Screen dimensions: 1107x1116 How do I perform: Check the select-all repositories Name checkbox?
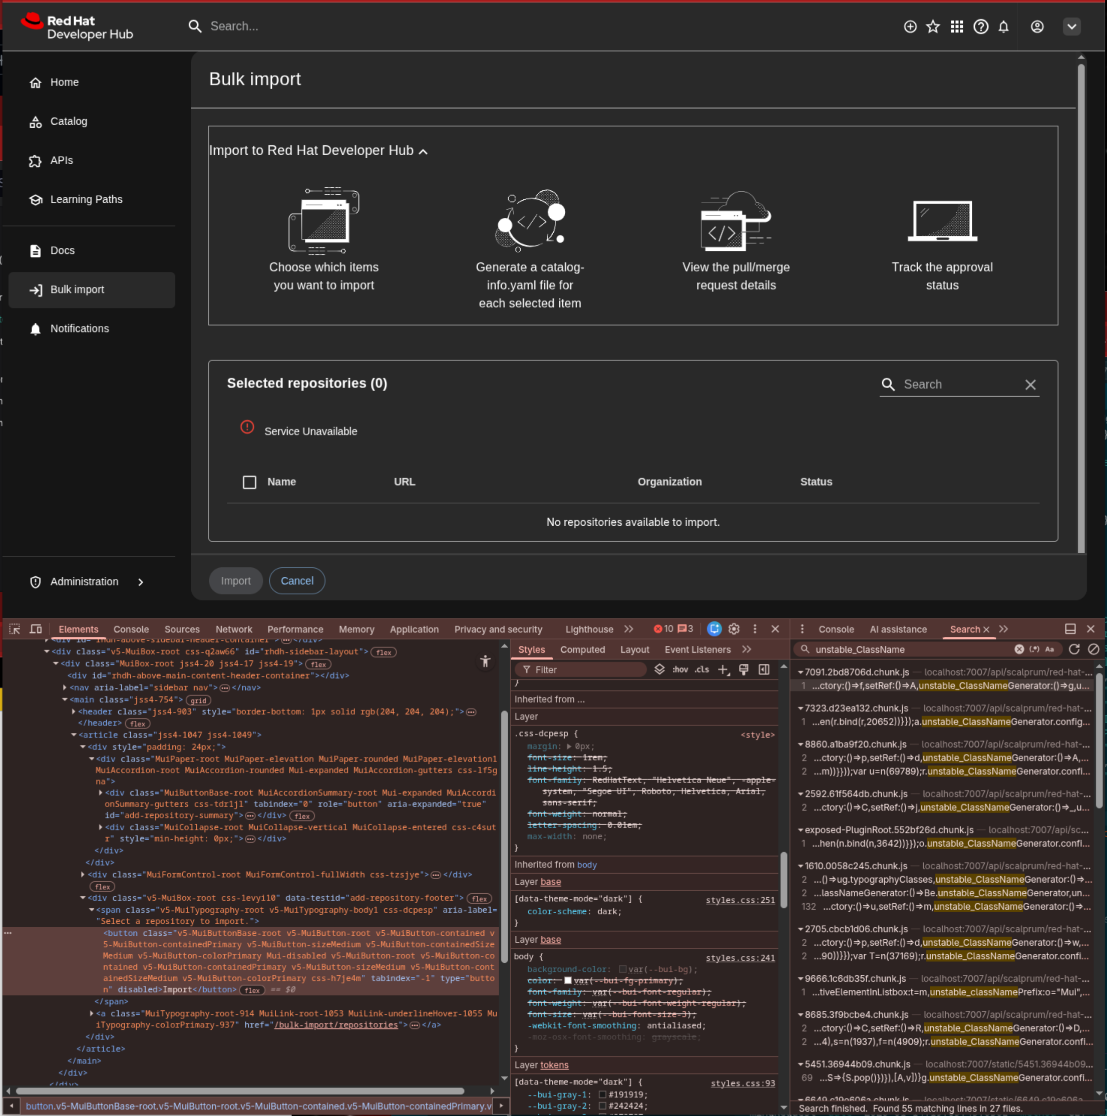pos(249,482)
